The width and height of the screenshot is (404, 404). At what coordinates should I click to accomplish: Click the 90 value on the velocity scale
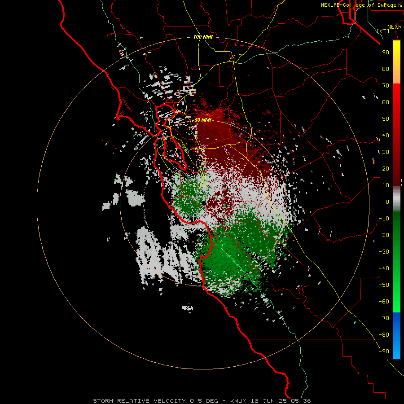386,53
